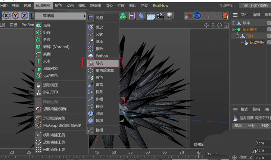
Task: Toggle the X axis lock button
Action: 6,16
